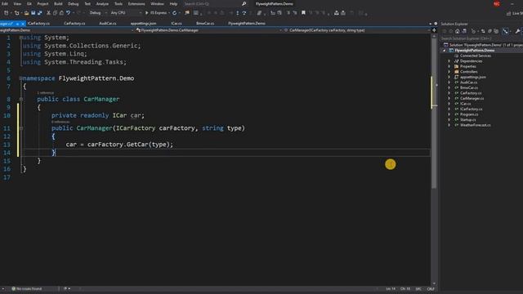Switch to the AudiCar.cs tab
This screenshot has height=294, width=523.
coord(108,24)
